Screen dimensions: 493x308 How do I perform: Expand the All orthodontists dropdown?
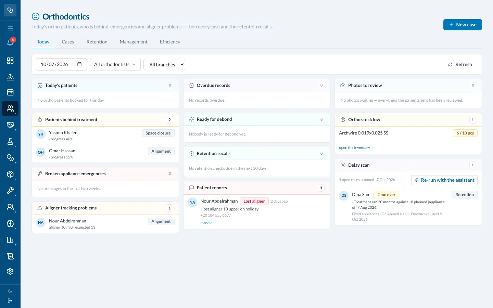point(115,64)
